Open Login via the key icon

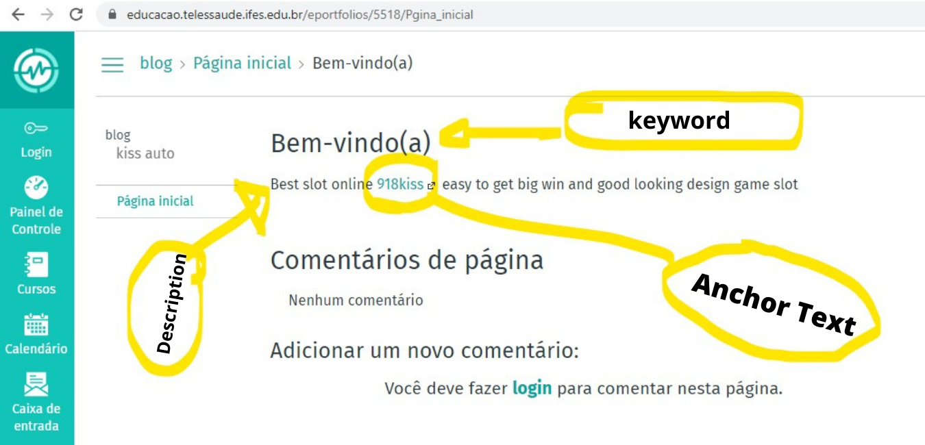36,128
